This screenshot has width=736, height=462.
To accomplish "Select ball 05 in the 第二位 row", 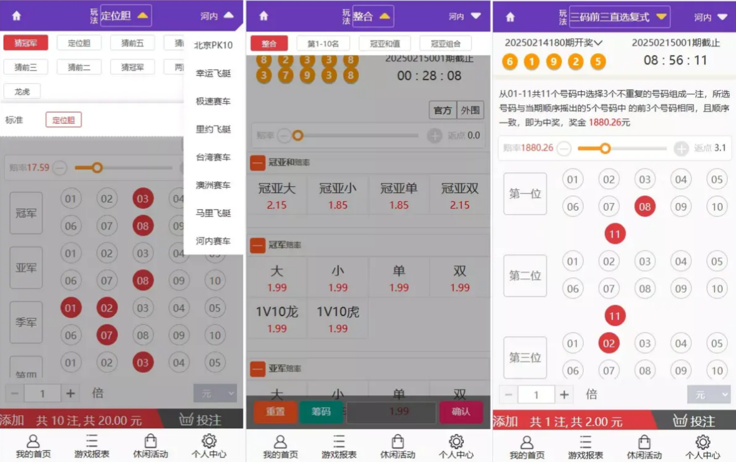I will click(x=717, y=262).
